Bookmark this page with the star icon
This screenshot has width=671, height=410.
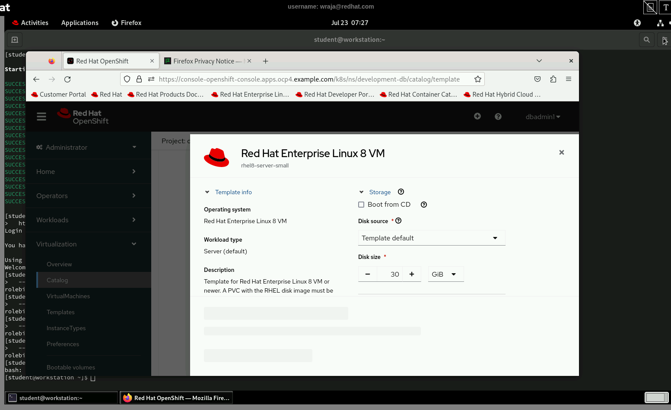tap(477, 79)
